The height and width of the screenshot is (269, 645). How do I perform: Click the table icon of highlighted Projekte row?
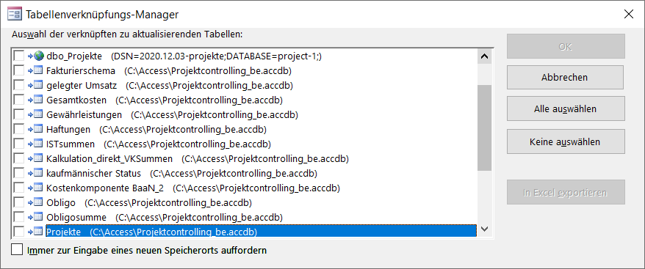[39, 232]
